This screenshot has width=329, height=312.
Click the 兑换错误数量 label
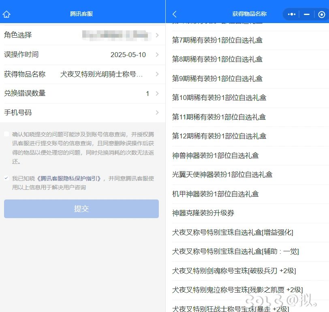click(25, 93)
